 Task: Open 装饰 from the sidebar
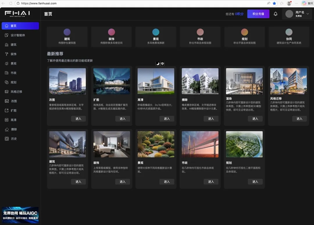pos(13,54)
